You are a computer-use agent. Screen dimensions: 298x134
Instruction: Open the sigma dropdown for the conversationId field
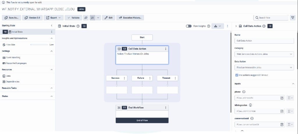pyautogui.click(x=290, y=124)
